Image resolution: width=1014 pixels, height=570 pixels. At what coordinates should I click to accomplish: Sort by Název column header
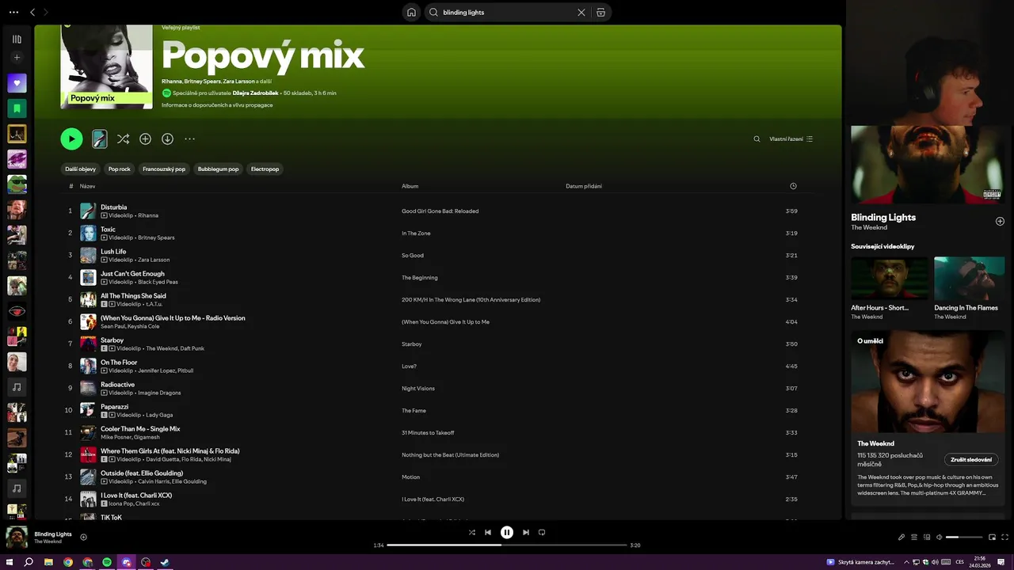point(87,186)
